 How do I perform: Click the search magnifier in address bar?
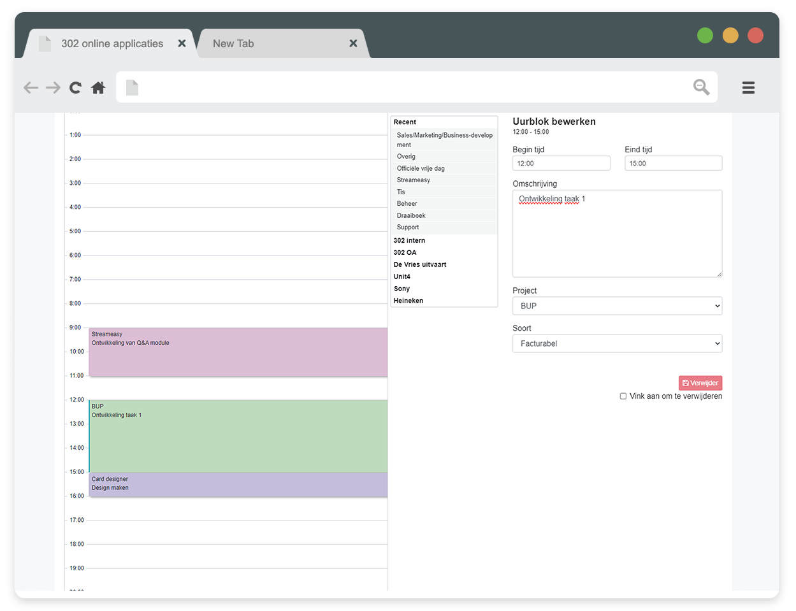pos(701,87)
